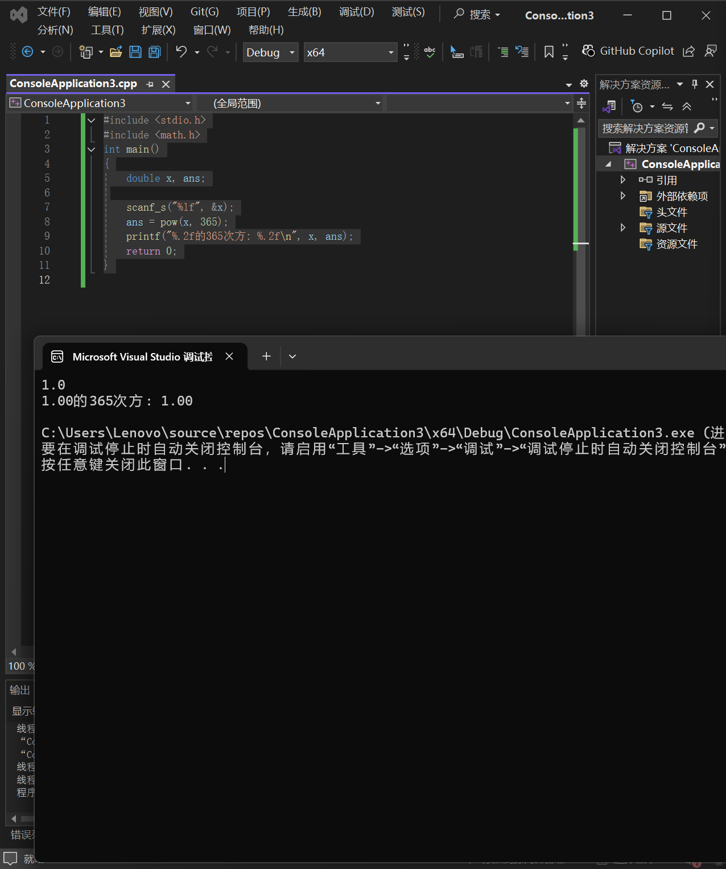
Task: Open the ConsoleApplication3 project scope dropdown
Action: [x=101, y=103]
